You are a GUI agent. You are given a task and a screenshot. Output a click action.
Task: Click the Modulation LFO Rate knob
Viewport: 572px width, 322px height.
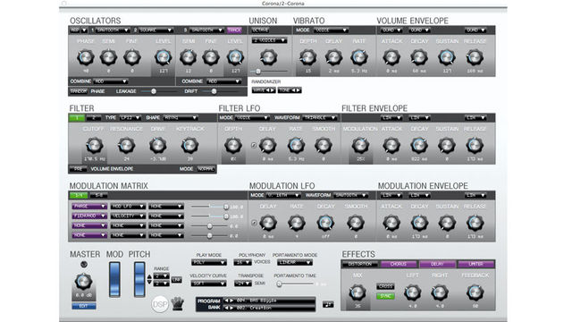297,223
